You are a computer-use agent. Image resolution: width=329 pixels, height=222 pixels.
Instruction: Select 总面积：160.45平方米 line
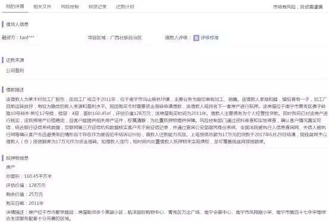(x=29, y=176)
